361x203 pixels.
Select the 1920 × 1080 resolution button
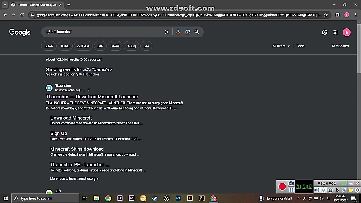tap(327, 183)
